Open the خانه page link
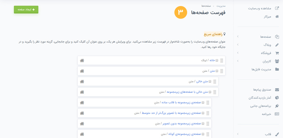283x138 pixels. click(212, 61)
